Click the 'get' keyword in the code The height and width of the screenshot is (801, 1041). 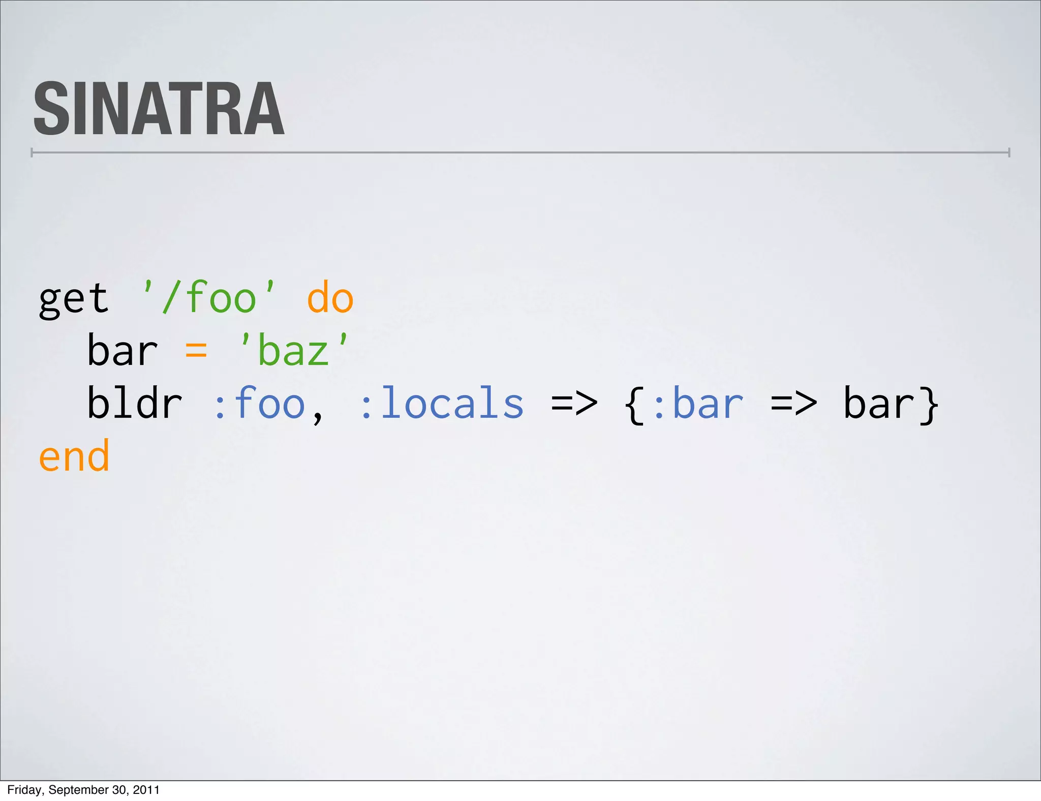(74, 300)
